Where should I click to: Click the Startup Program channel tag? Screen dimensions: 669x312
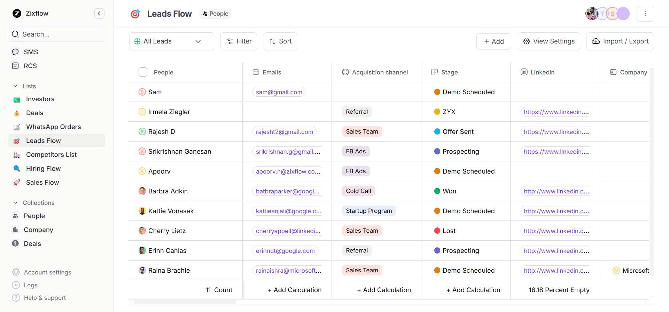(369, 211)
